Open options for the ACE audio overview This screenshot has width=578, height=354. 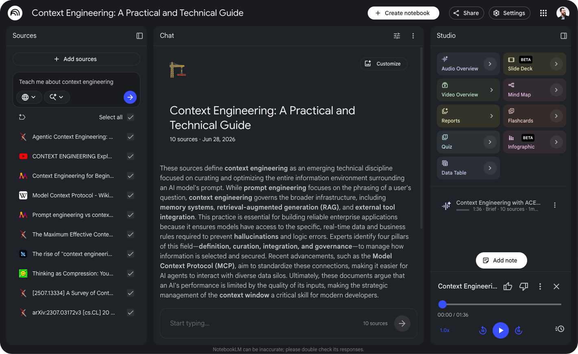coord(555,205)
